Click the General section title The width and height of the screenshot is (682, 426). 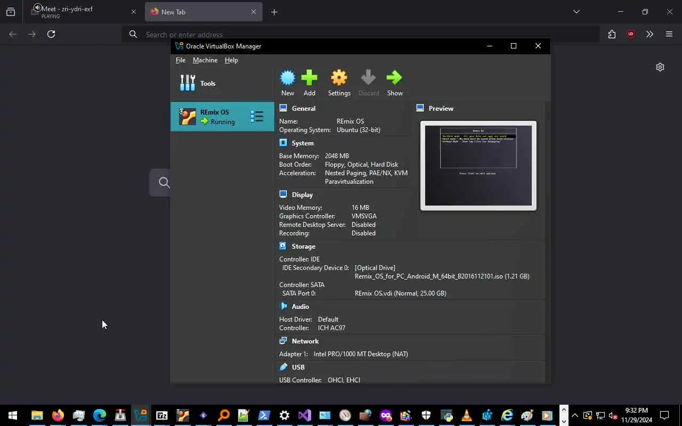click(304, 108)
